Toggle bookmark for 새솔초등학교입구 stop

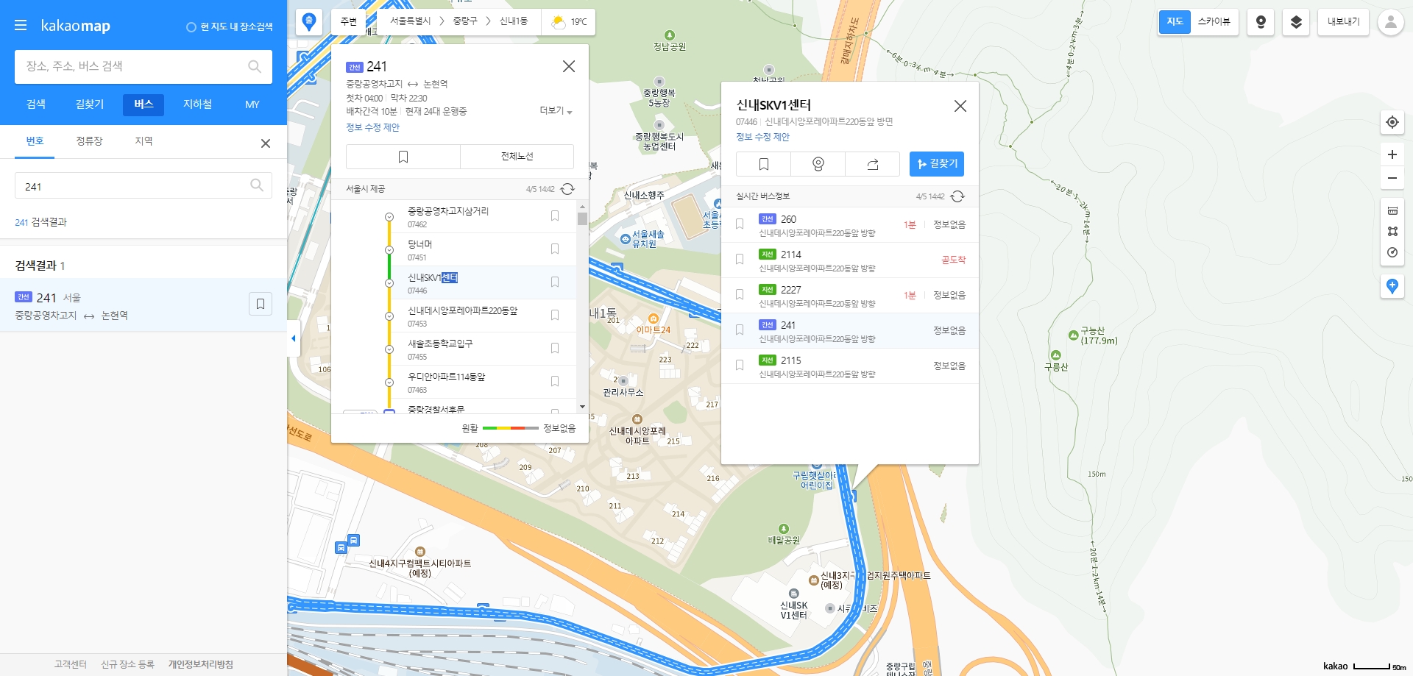[555, 348]
